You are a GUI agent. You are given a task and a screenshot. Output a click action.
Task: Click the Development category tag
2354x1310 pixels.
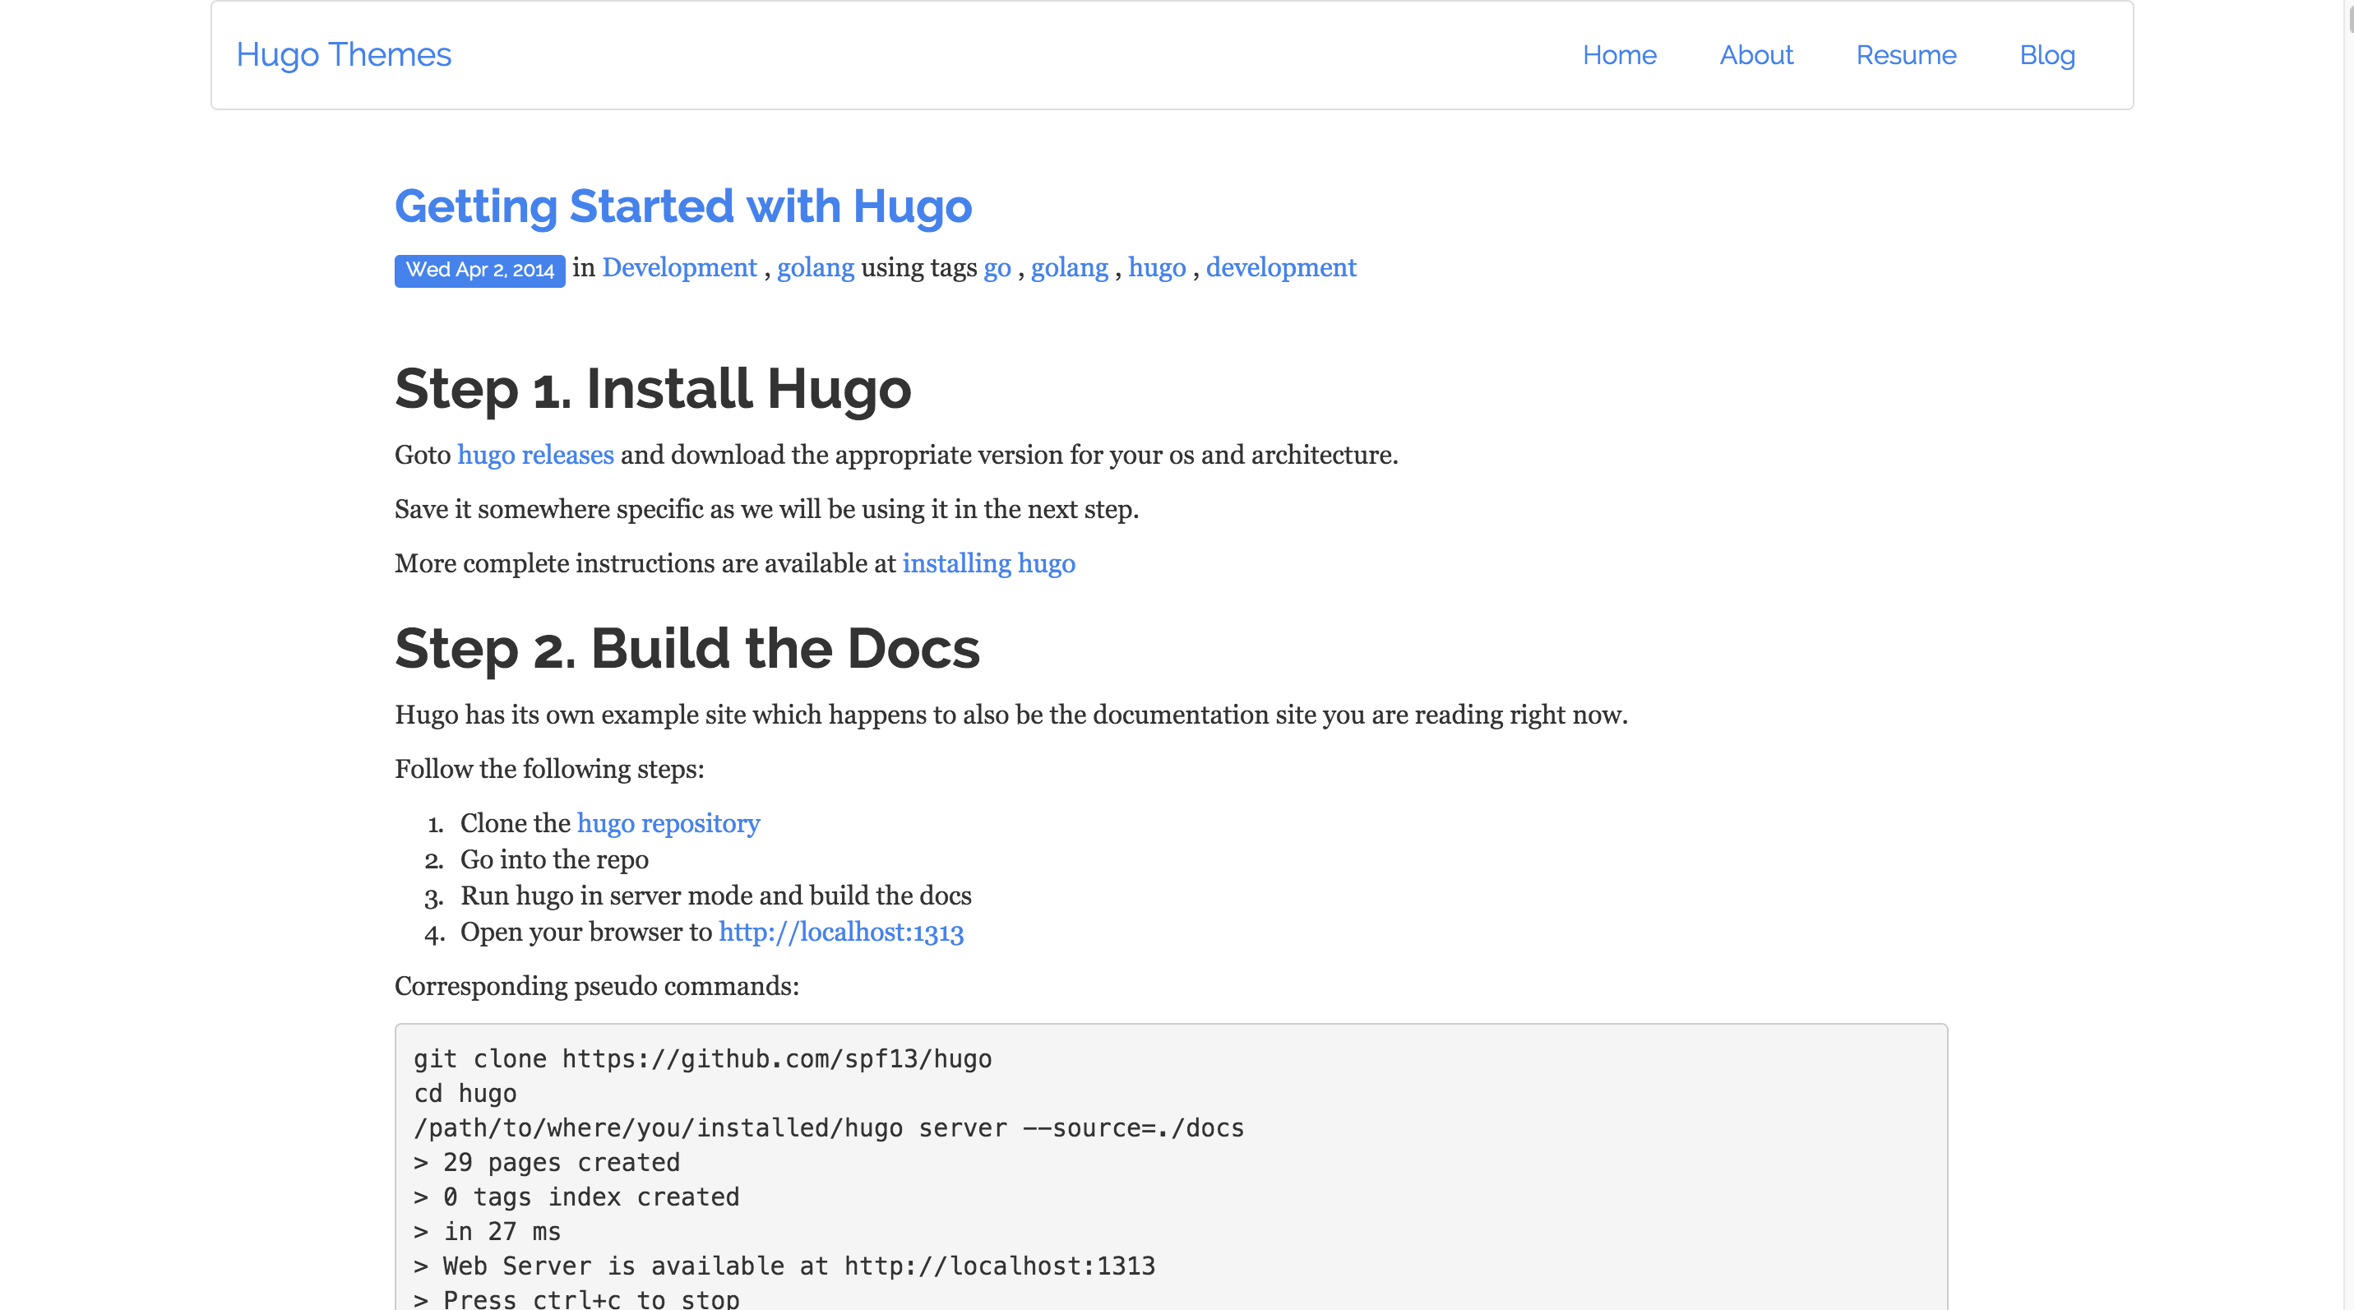[x=678, y=268]
